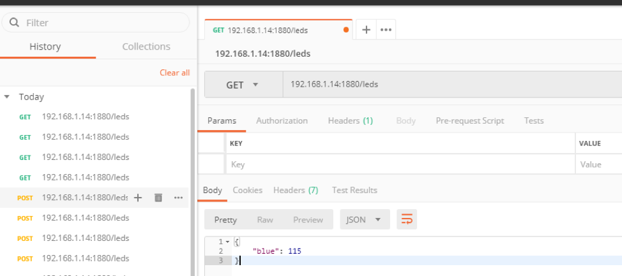Collapse the Today history group
Screen dimensions: 622x276
[7, 97]
